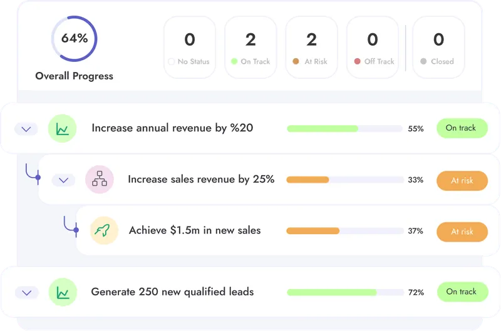501x331 pixels.
Task: Click the empty No Status circle
Action: click(x=171, y=61)
